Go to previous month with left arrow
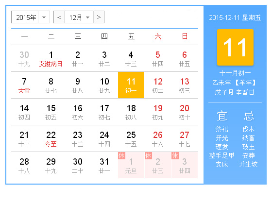The image size is (272, 204). [x=59, y=17]
